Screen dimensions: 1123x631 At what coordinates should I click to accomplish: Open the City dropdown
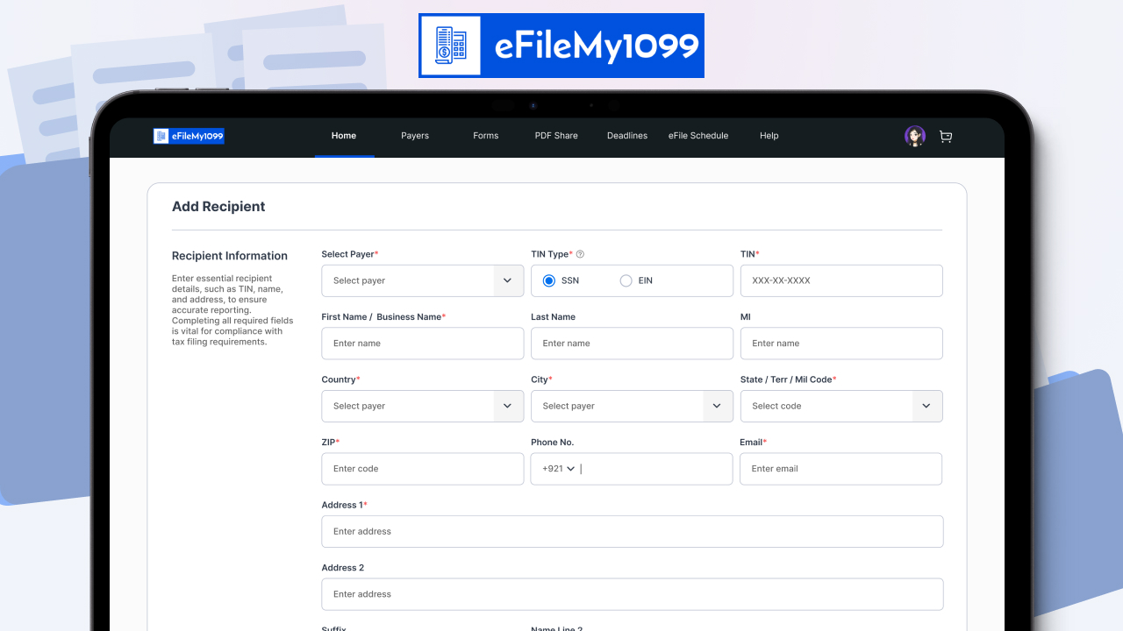(x=632, y=406)
